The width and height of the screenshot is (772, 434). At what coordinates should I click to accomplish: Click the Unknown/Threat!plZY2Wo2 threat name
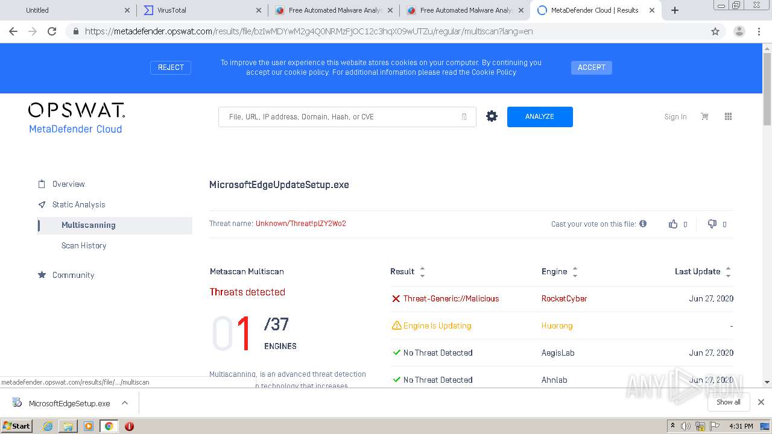click(x=301, y=224)
